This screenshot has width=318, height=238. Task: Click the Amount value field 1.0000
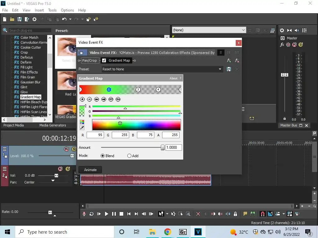coord(174,148)
